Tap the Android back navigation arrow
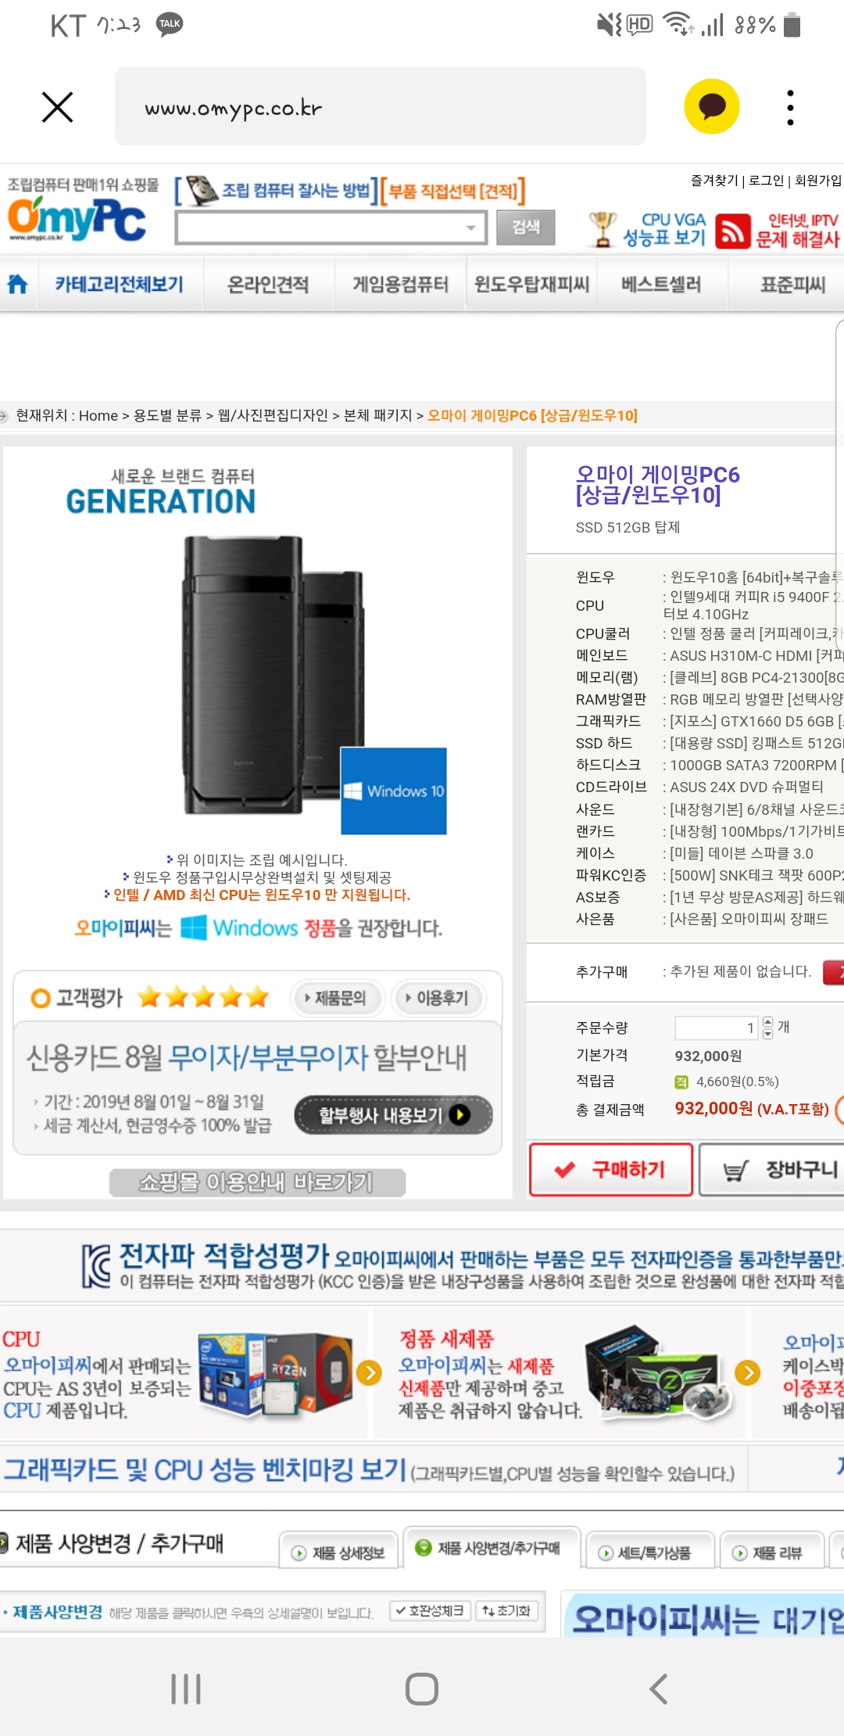This screenshot has height=1736, width=844. [x=658, y=1689]
